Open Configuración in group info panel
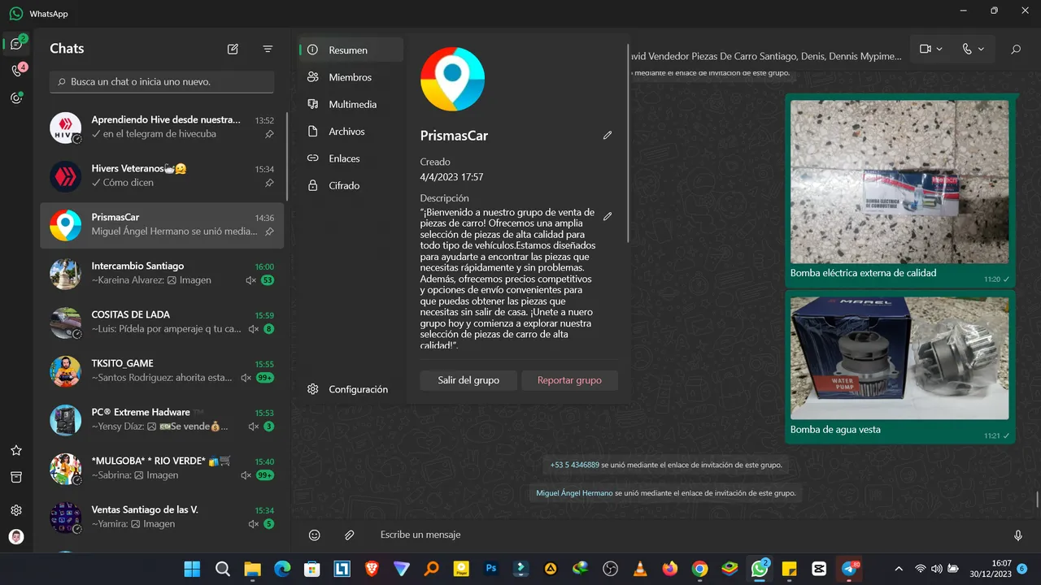The width and height of the screenshot is (1041, 585). click(x=351, y=389)
